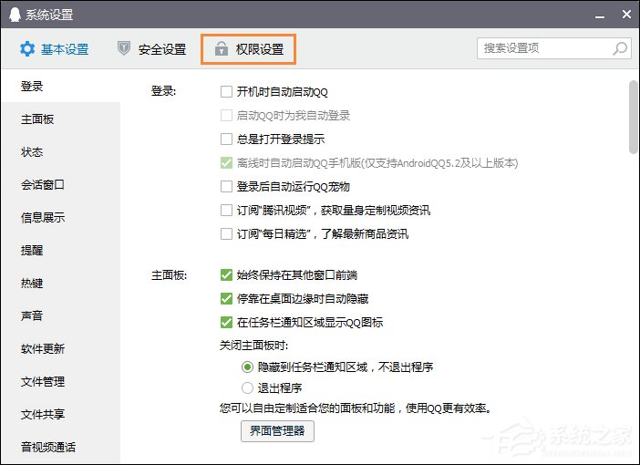640x465 pixels.
Task: Select 主面板 in the sidebar
Action: (60, 119)
